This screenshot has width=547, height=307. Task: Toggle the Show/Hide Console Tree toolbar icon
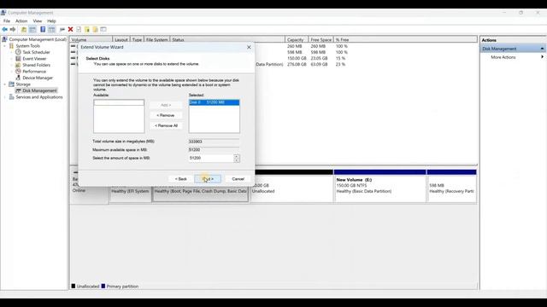point(32,30)
